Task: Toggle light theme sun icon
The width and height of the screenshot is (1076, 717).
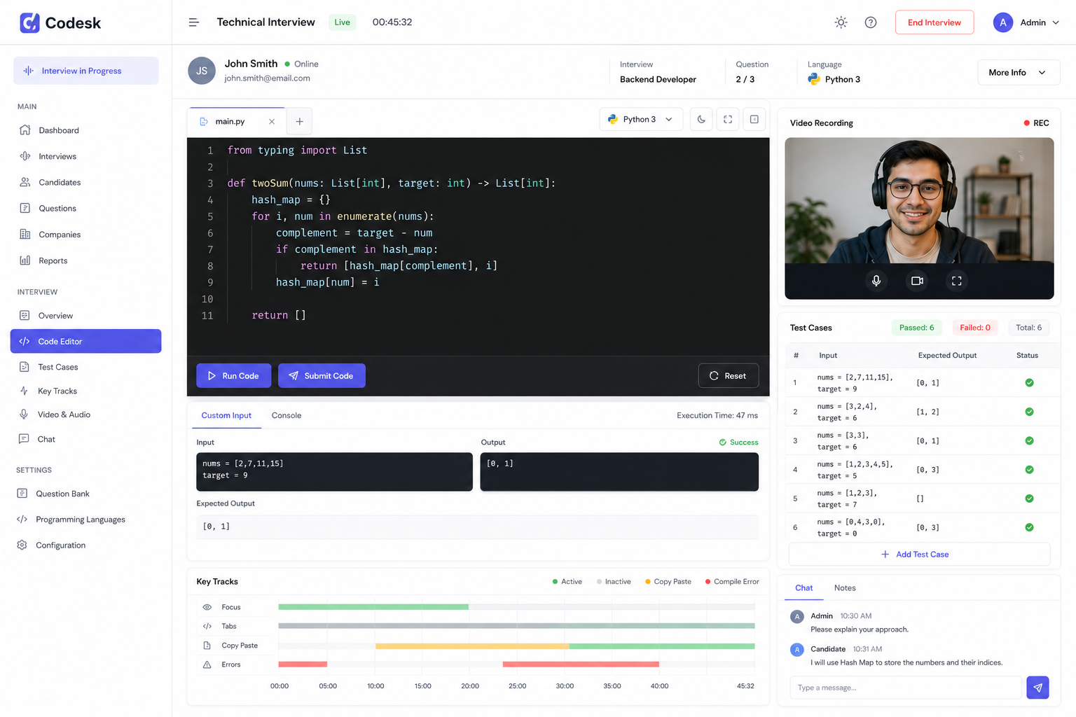Action: (x=841, y=22)
